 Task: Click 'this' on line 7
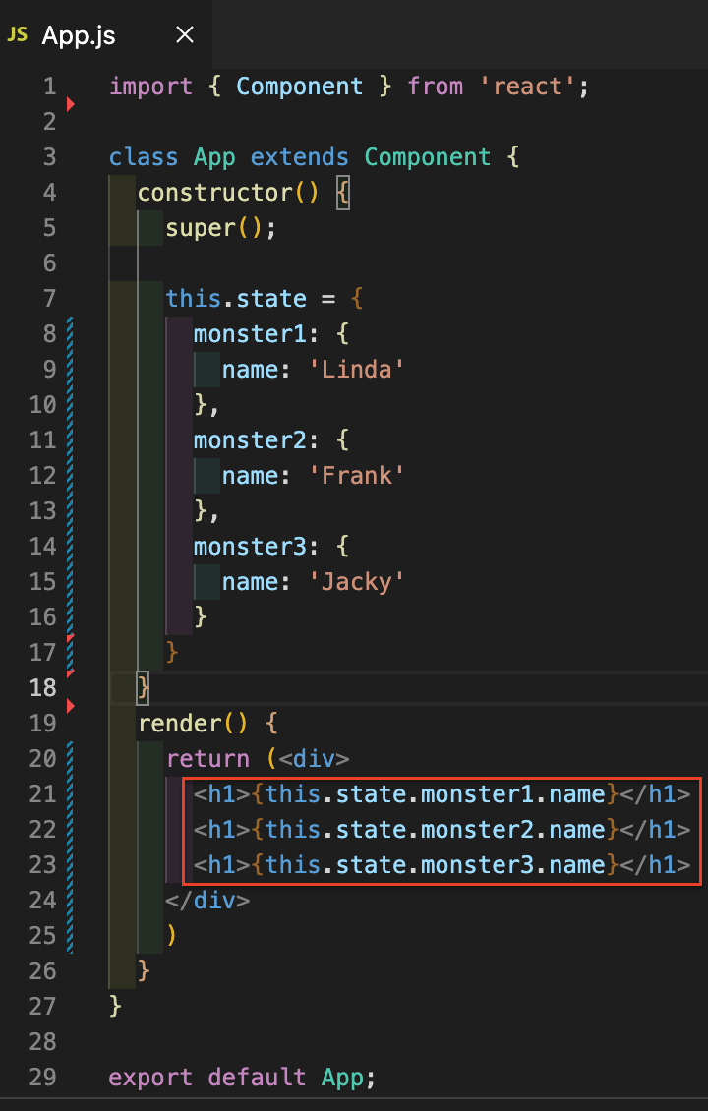[x=194, y=298]
